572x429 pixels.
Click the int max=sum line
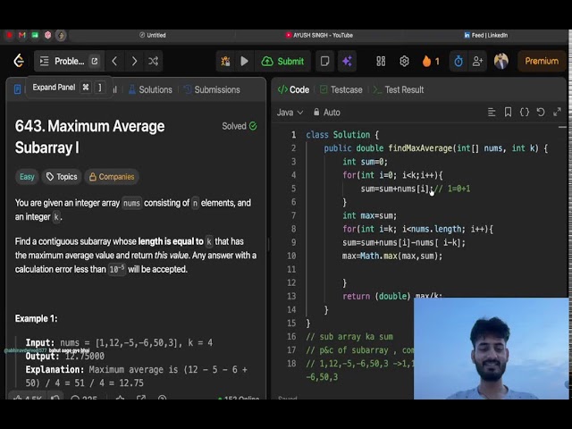tap(369, 215)
